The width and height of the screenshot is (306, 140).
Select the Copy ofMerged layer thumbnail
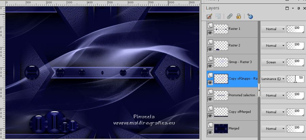click(x=221, y=112)
